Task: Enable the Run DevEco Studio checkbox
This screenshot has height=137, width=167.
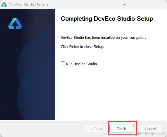Action: pyautogui.click(x=63, y=64)
